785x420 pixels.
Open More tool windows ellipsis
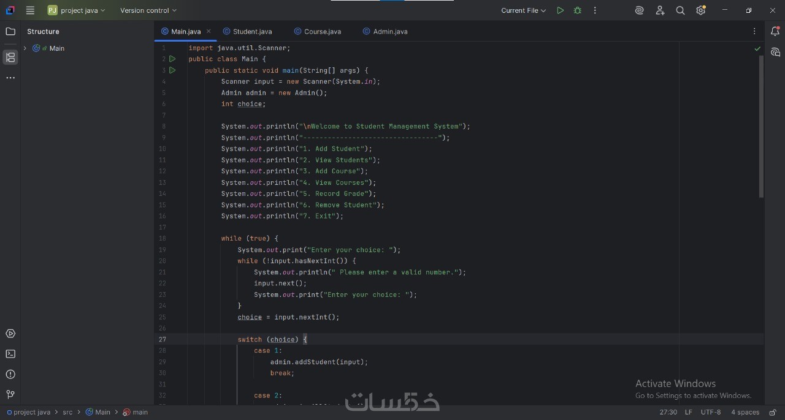tap(10, 78)
